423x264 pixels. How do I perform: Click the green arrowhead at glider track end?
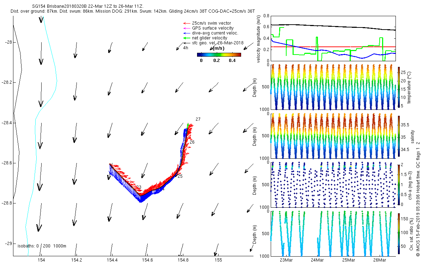(188, 125)
